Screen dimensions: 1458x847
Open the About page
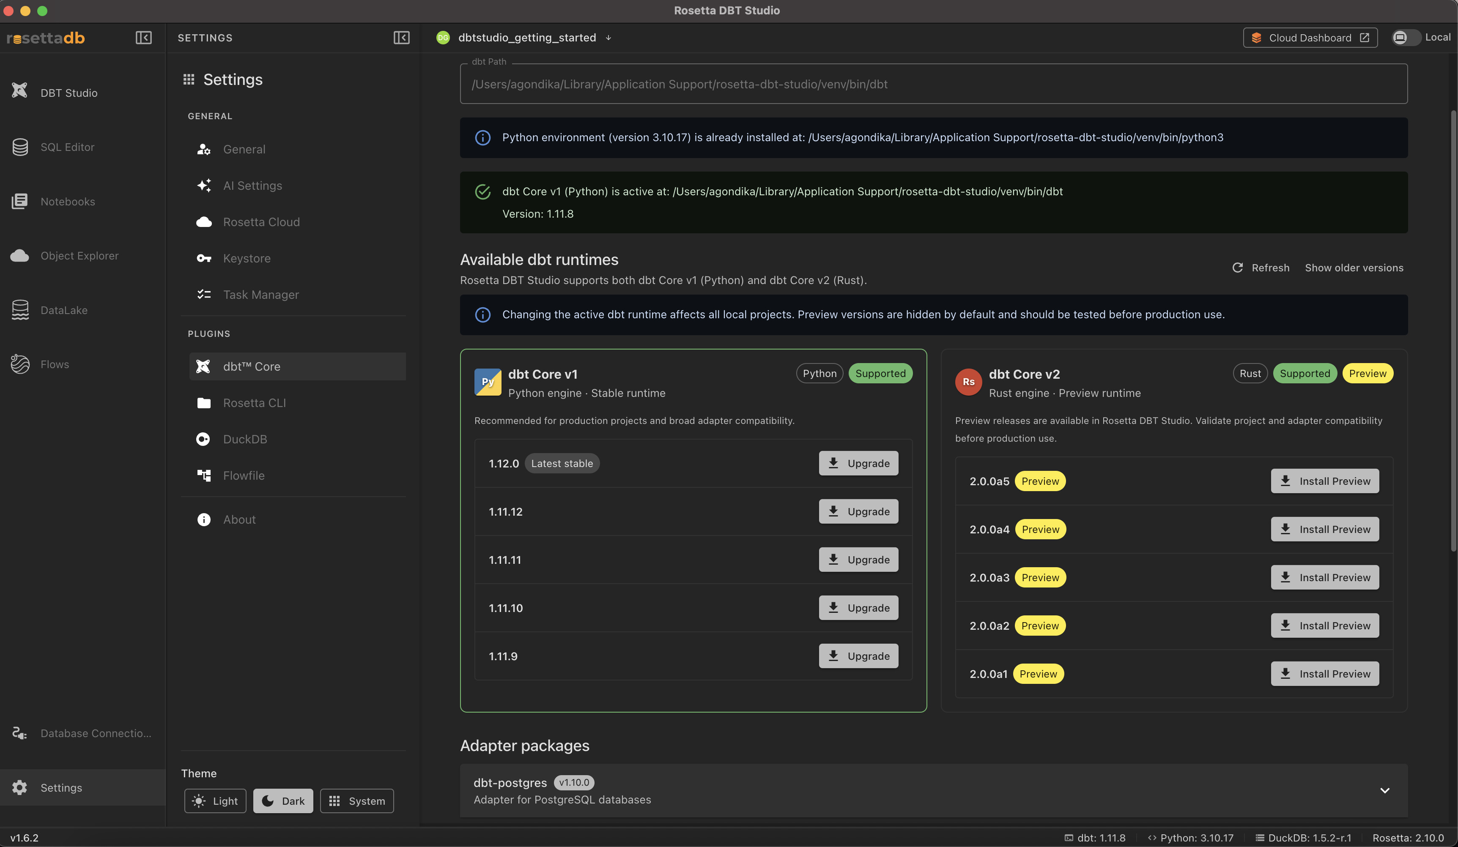click(297, 520)
